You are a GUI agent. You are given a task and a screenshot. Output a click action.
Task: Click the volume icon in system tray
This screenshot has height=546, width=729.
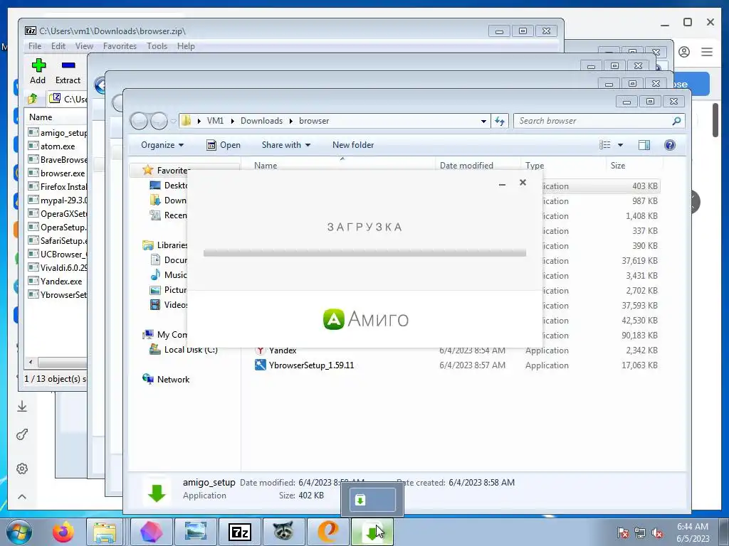(656, 532)
